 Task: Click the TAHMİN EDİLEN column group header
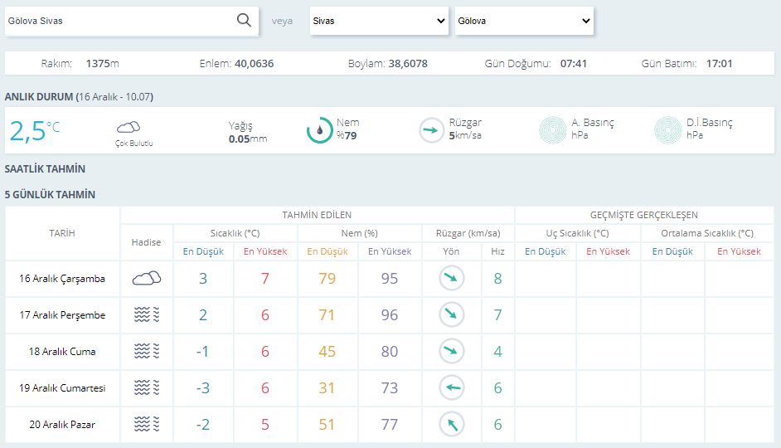coord(317,215)
